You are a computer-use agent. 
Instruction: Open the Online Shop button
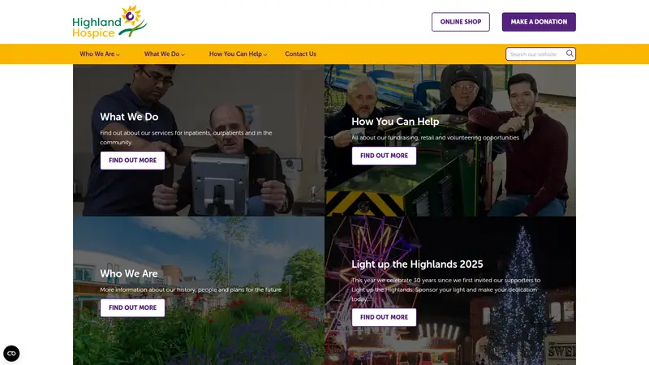click(x=460, y=22)
